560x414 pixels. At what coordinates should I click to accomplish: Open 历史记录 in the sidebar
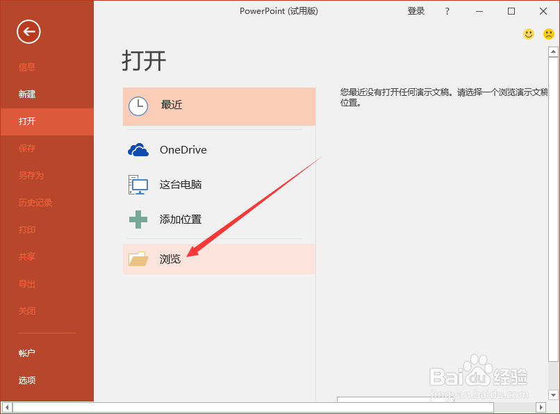[x=35, y=203]
